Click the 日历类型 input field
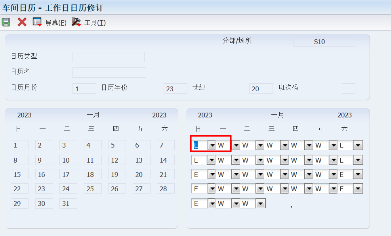Image resolution: width=391 pixels, height=236 pixels. (108, 57)
